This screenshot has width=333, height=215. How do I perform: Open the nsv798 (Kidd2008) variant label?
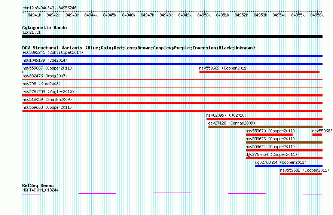click(x=42, y=84)
